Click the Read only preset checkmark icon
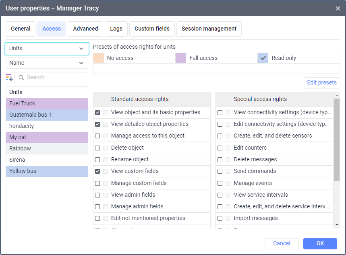346x255 pixels. 263,58
